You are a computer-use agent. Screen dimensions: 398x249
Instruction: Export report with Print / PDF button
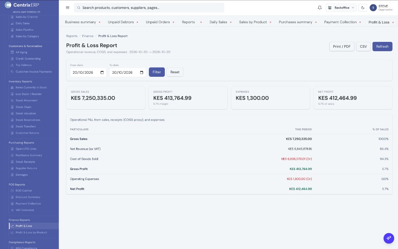pos(342,47)
